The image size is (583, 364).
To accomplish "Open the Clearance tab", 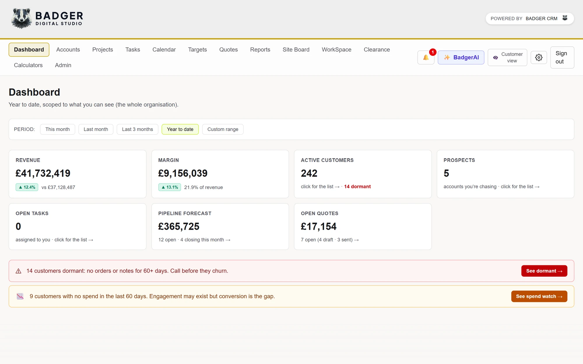I will [377, 50].
